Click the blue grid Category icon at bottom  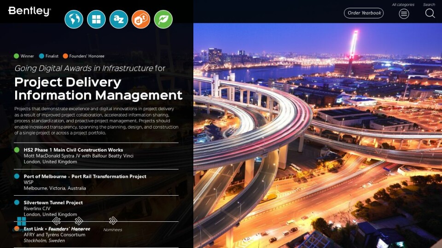pos(22,221)
